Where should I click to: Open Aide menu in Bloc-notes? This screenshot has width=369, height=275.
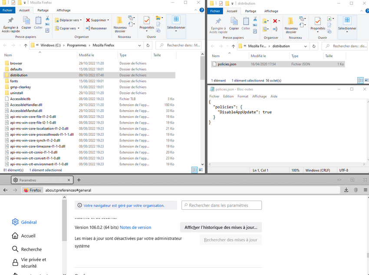coord(273,96)
